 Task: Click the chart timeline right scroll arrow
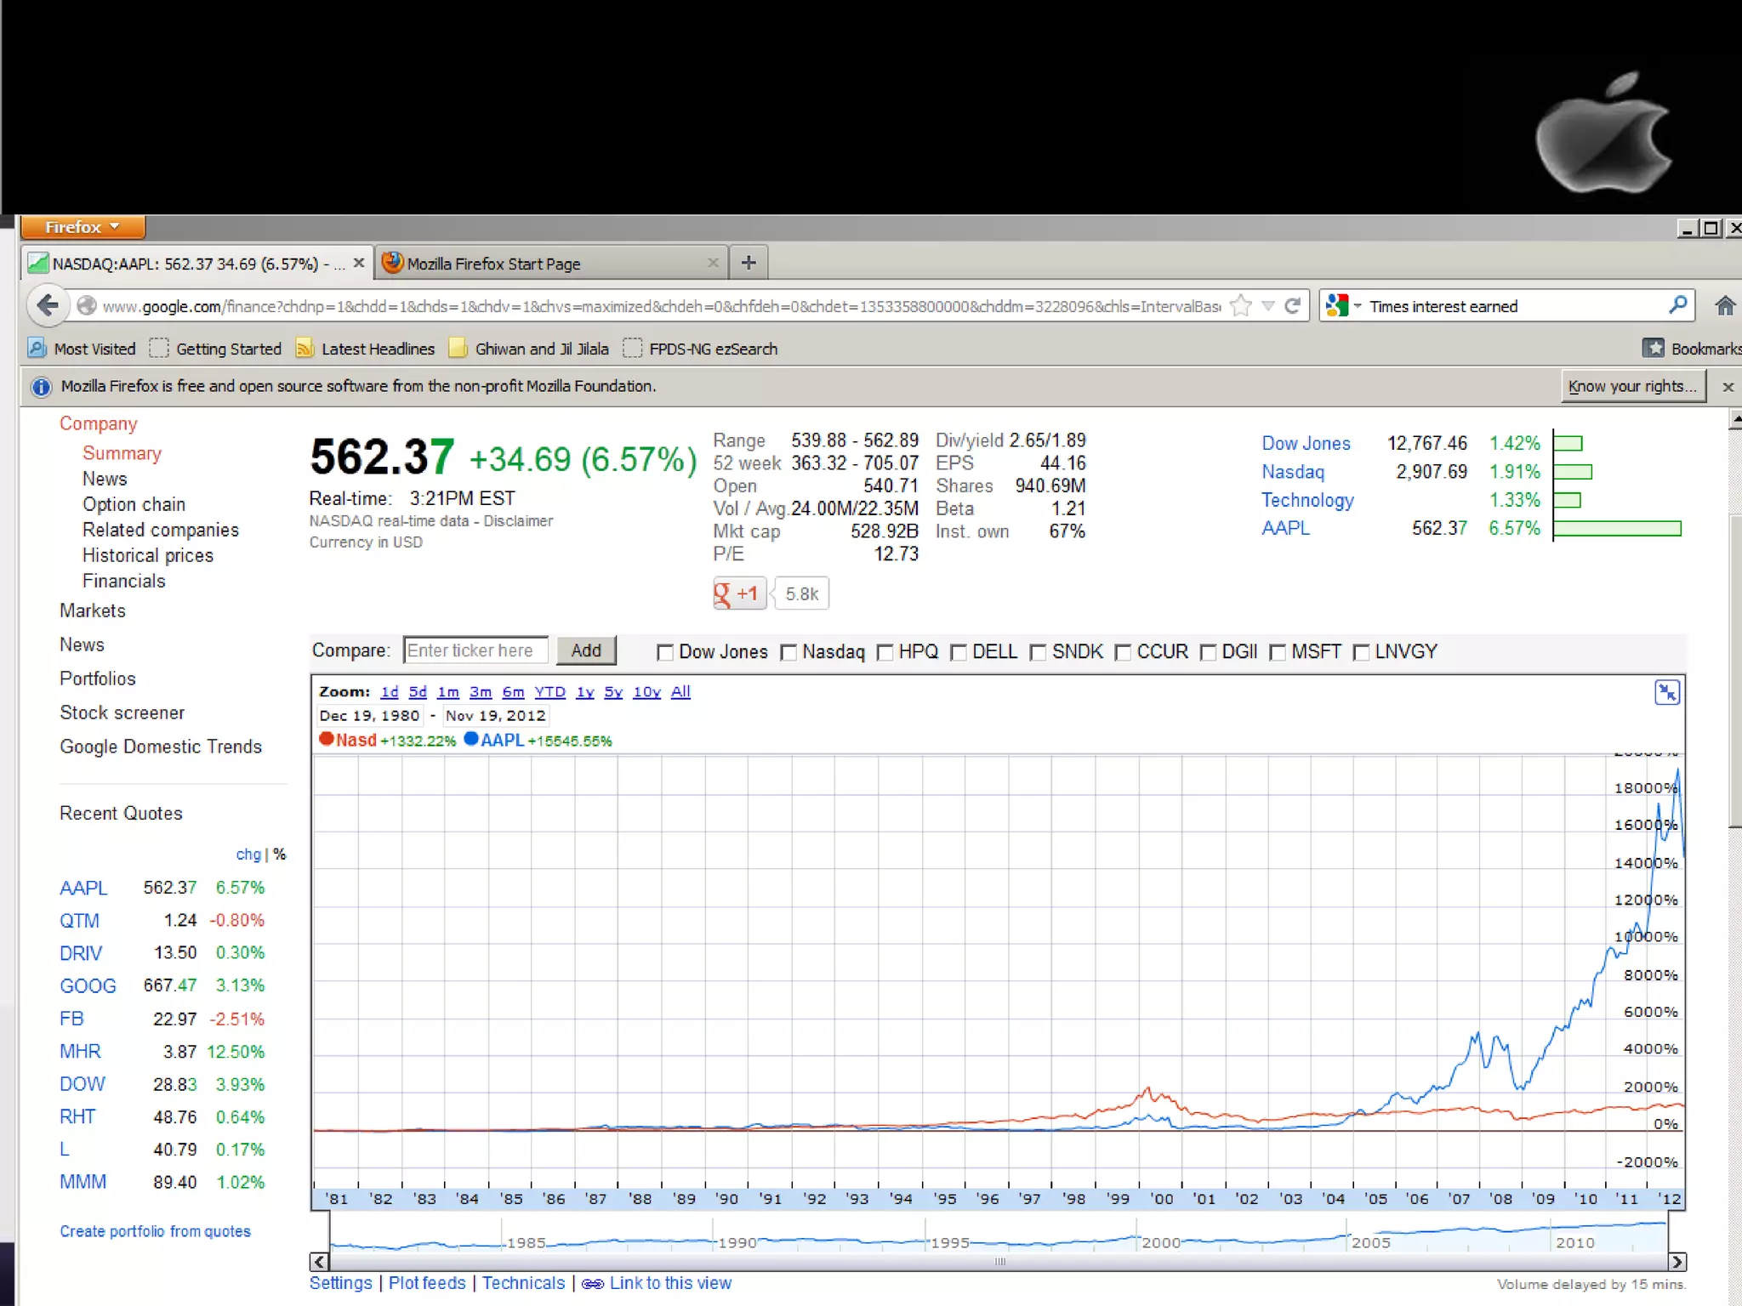pyautogui.click(x=1677, y=1261)
